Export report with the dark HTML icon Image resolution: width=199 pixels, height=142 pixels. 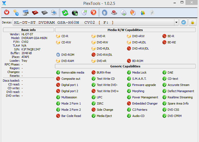click(45, 12)
